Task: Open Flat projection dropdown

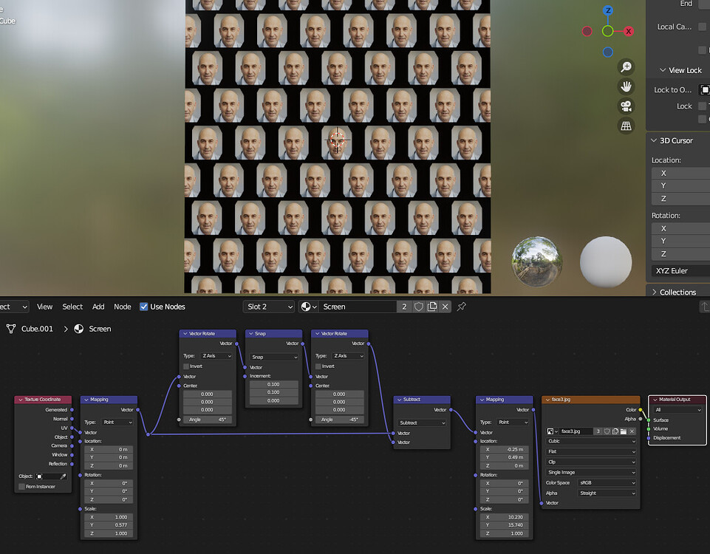Action: coord(590,452)
